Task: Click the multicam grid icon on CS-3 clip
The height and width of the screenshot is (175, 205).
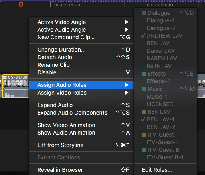Action: pyautogui.click(x=5, y=77)
